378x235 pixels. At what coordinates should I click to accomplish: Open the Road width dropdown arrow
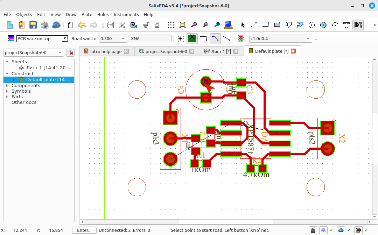coord(123,38)
